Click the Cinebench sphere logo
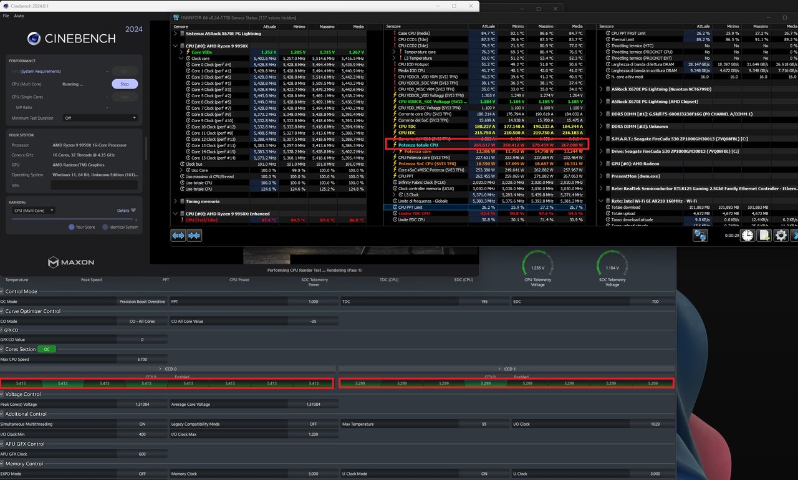This screenshot has height=480, width=798. [34, 39]
